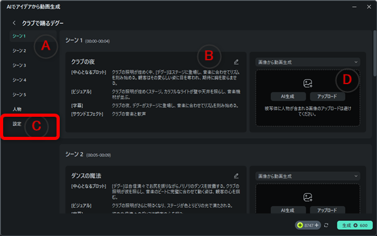
Task: Click the image placeholder icon in Scene 2
Action: tap(307, 197)
